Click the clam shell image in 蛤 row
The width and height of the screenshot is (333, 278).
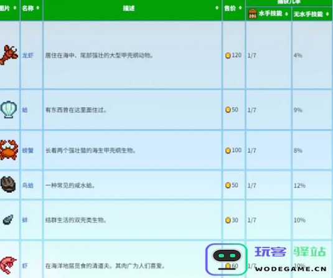tap(9, 110)
